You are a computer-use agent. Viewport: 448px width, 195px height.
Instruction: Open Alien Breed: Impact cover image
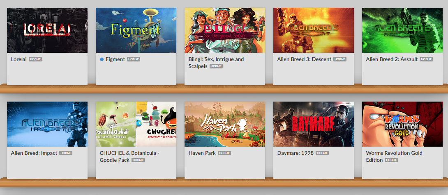coord(47,124)
